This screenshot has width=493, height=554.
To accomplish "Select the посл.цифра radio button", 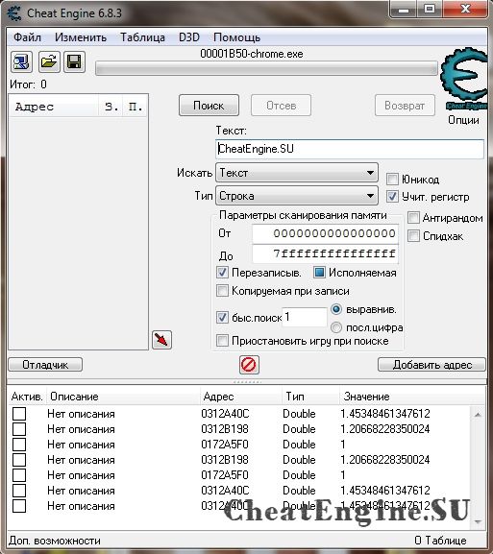I will pyautogui.click(x=336, y=327).
